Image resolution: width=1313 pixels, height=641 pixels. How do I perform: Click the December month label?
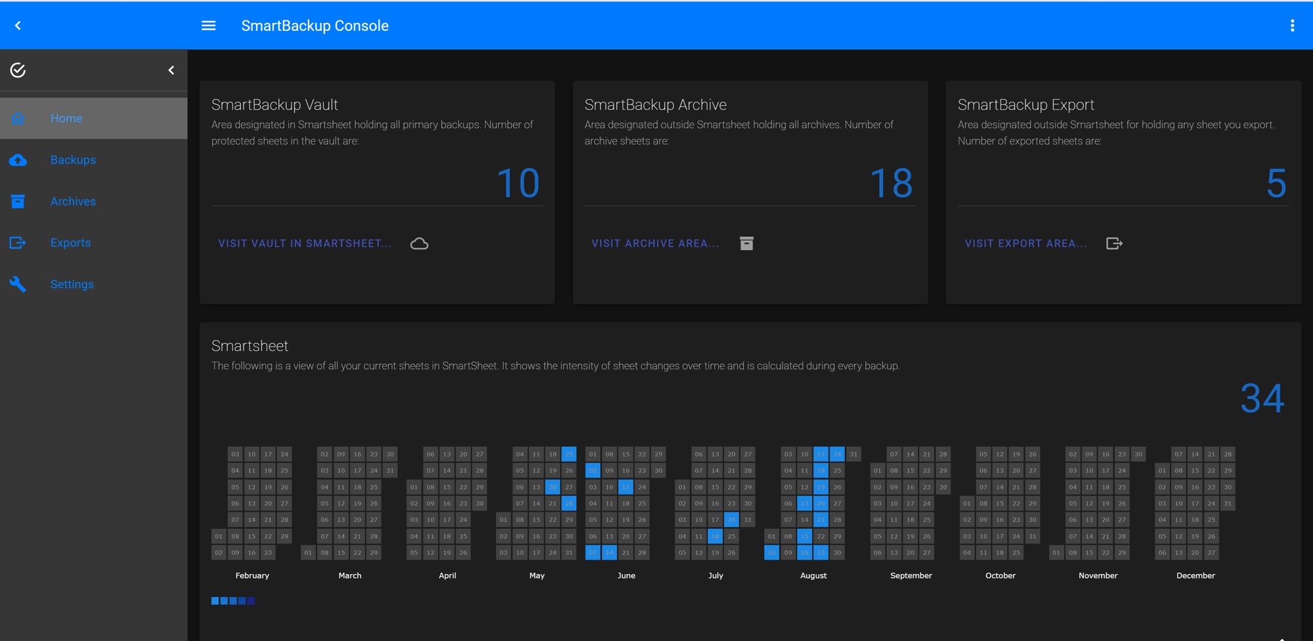point(1195,575)
